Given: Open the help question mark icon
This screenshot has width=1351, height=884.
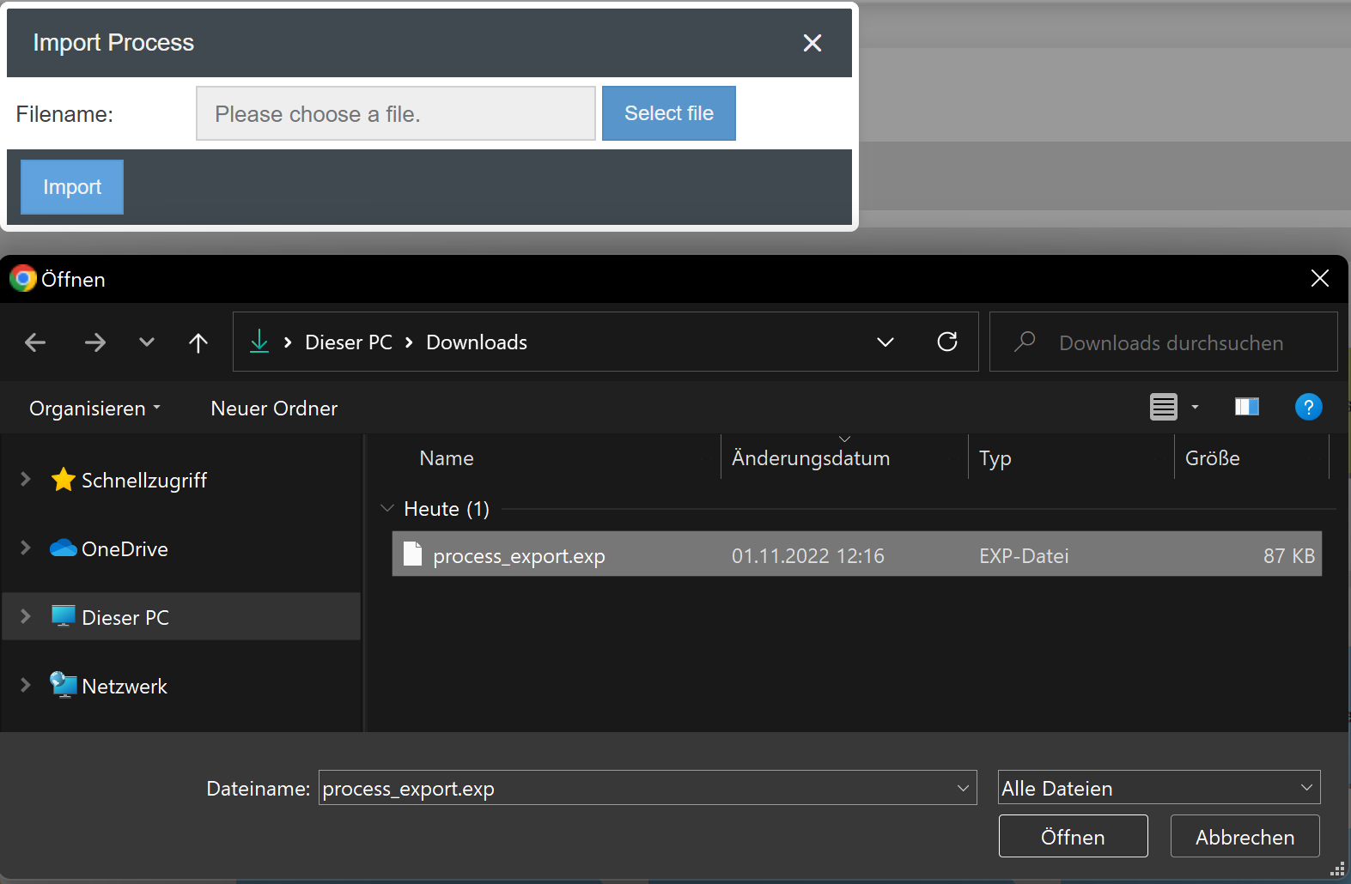Looking at the screenshot, I should click(x=1307, y=407).
